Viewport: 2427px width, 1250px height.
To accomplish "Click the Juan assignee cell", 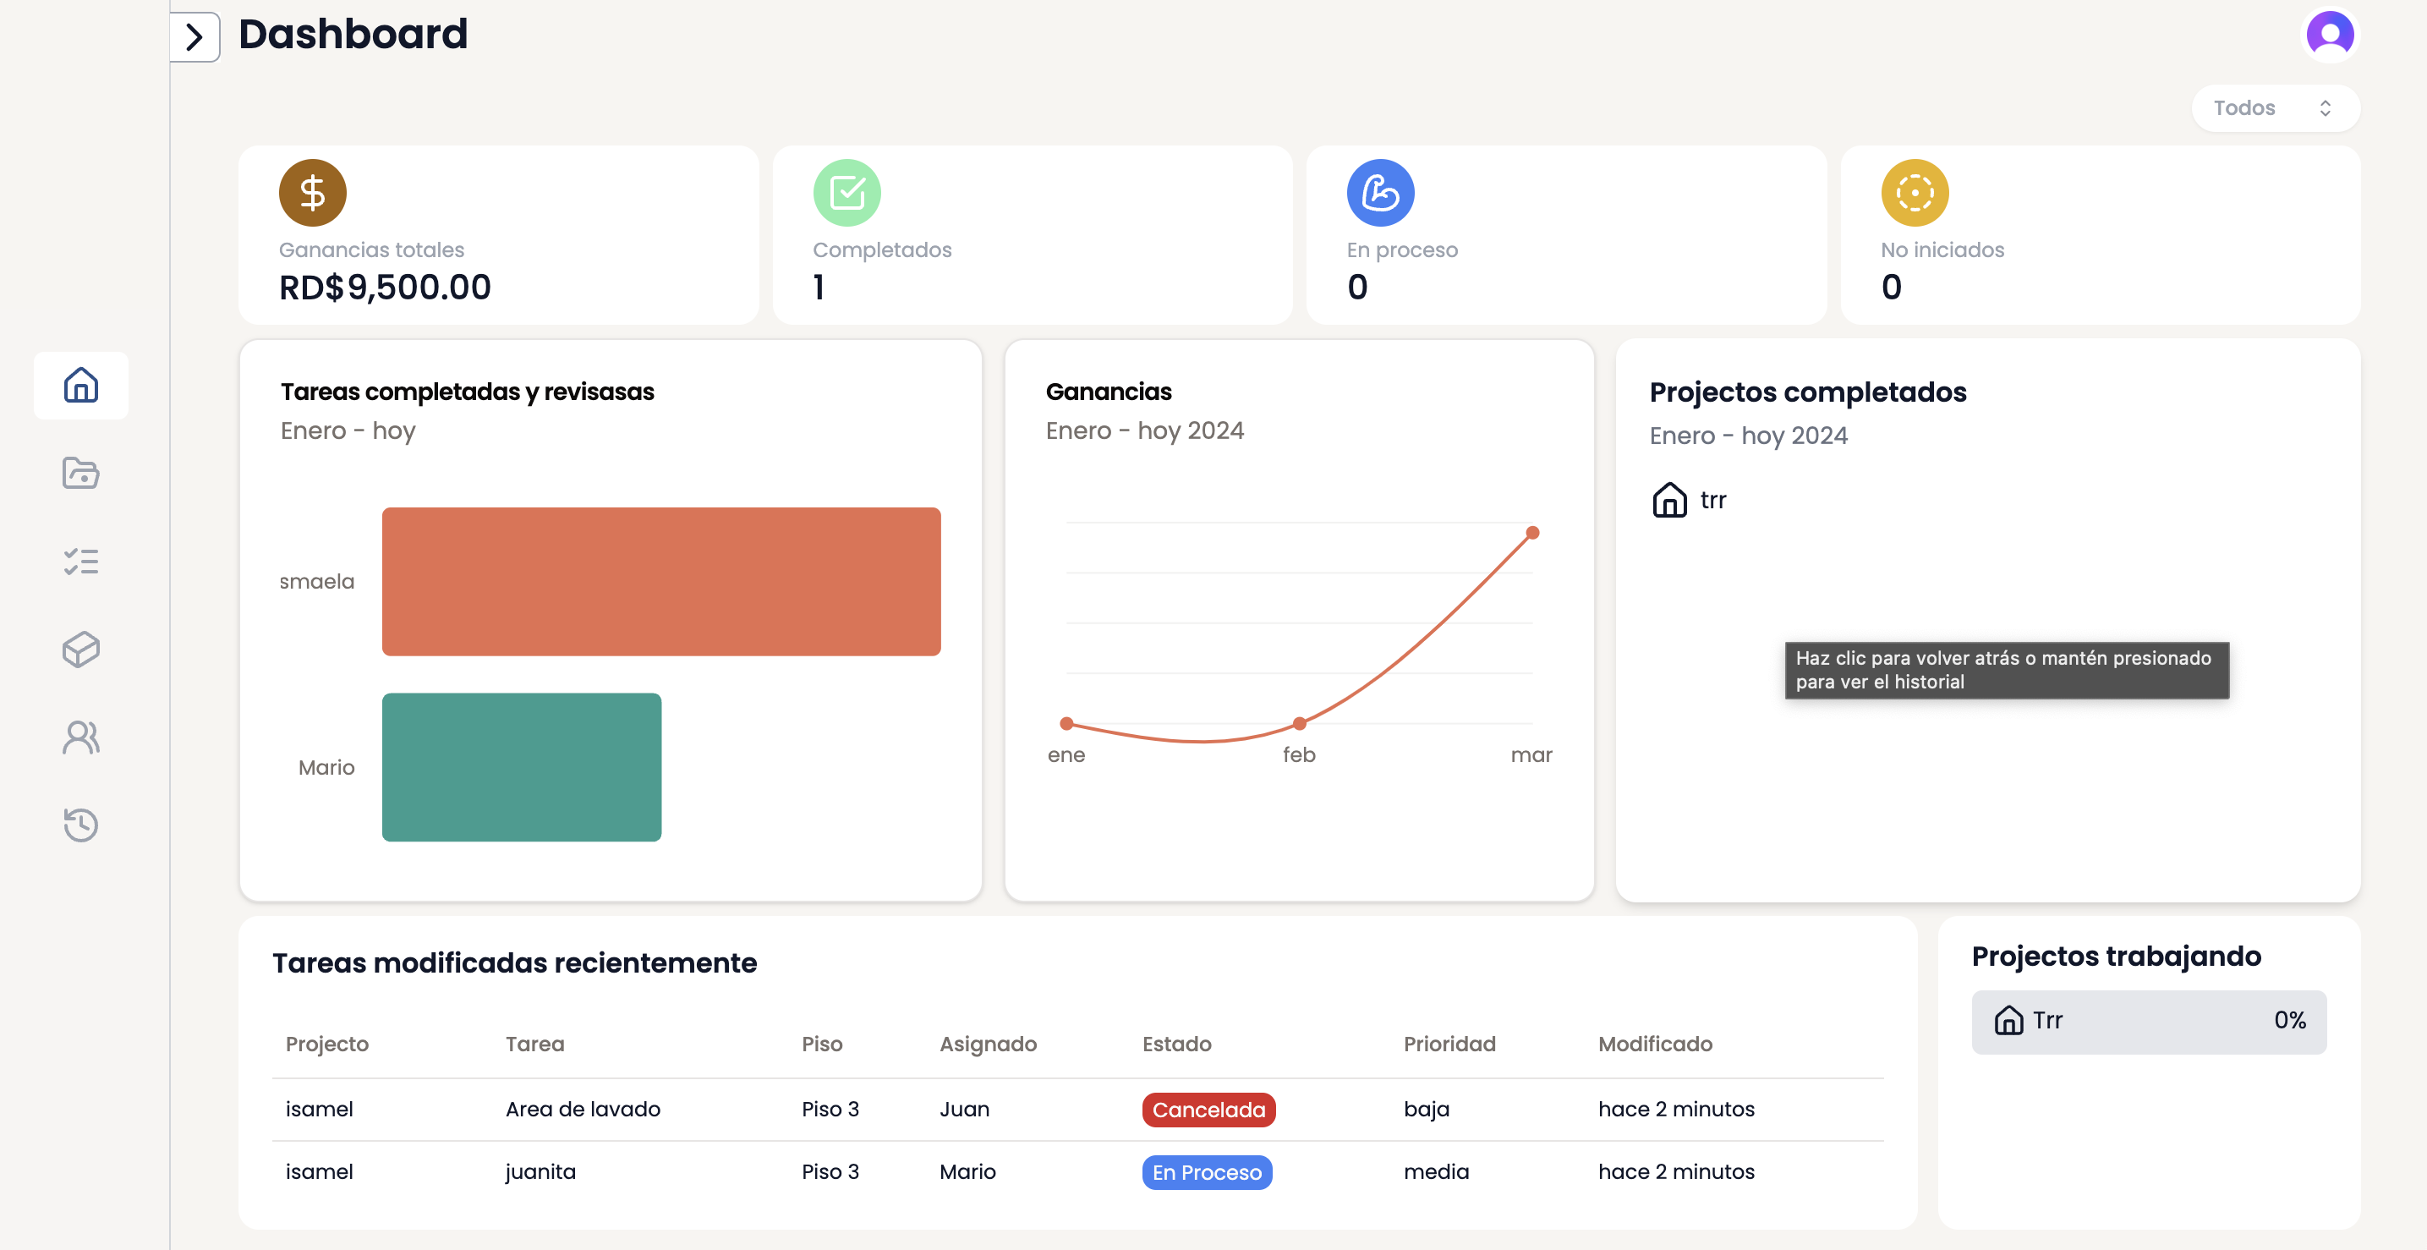I will click(x=964, y=1109).
